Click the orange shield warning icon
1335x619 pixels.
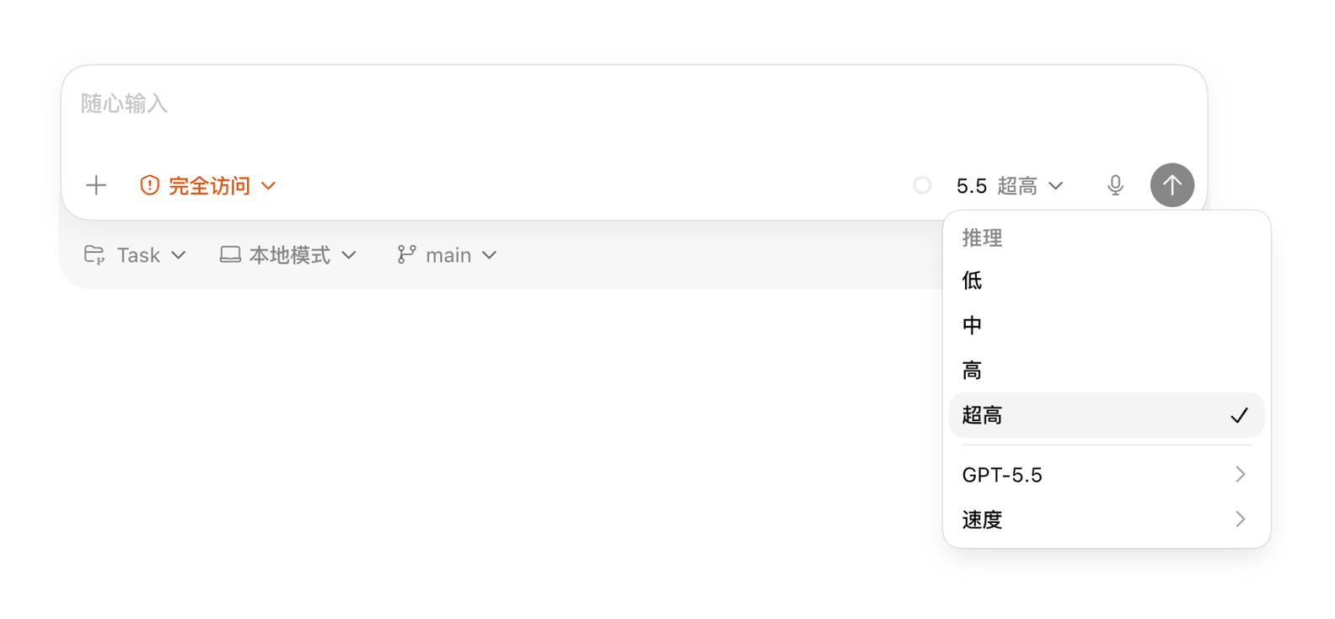[150, 185]
